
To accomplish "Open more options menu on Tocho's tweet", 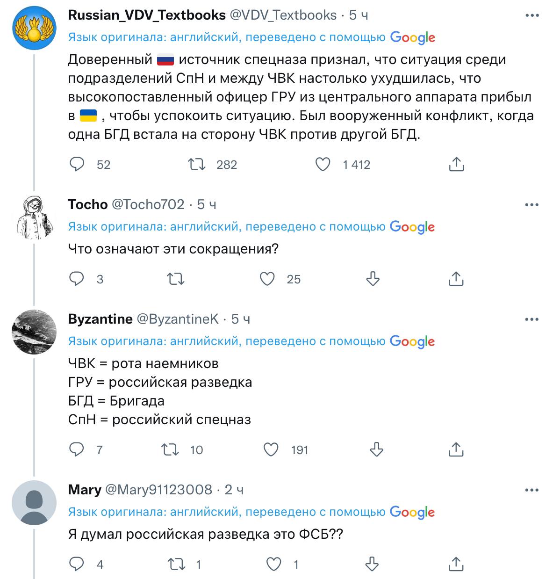I will coord(532,205).
